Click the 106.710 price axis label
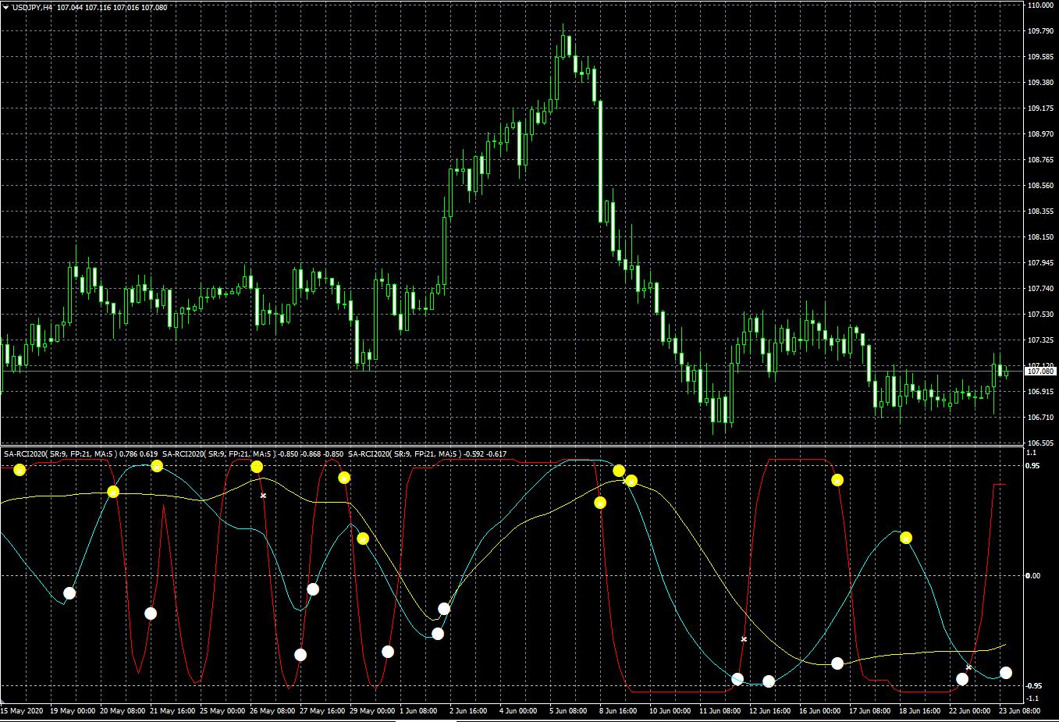 coord(1040,418)
